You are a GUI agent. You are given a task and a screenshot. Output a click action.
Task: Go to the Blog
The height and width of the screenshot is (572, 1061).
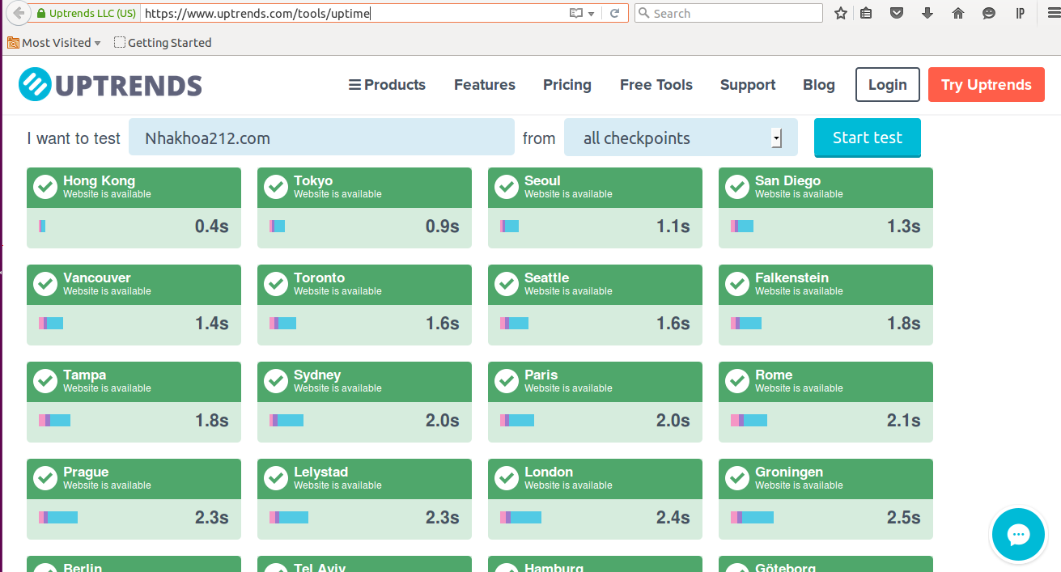tap(819, 85)
